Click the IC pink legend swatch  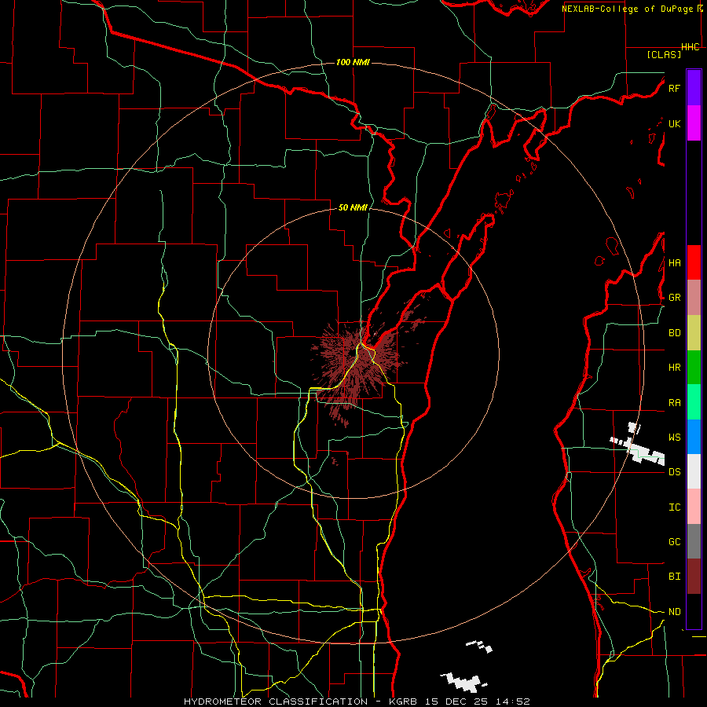(x=694, y=507)
